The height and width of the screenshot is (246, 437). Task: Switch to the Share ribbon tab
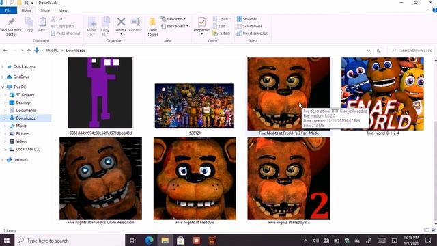(x=45, y=10)
